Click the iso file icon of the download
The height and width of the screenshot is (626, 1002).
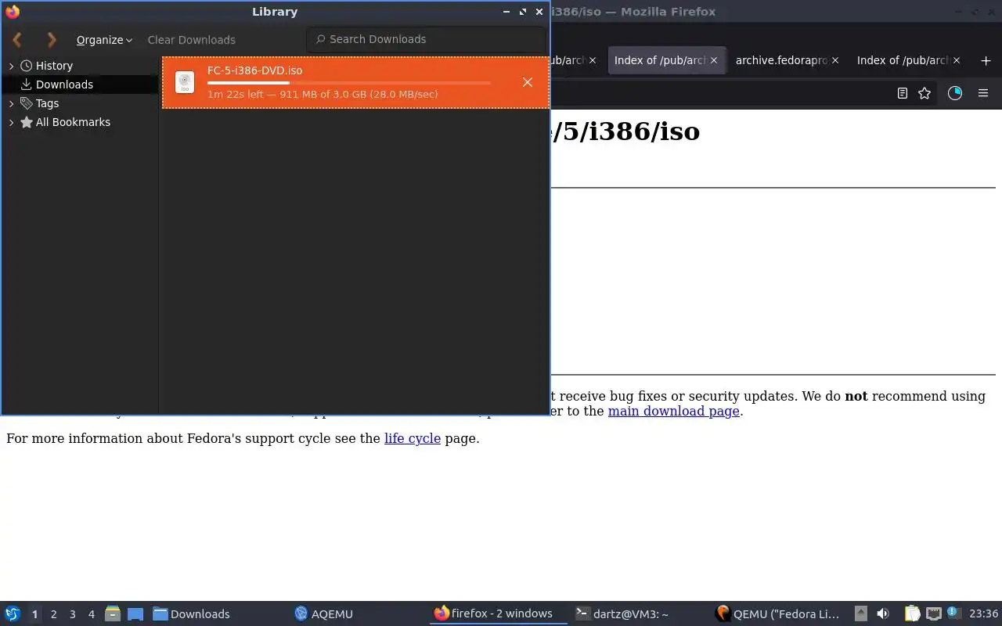point(185,82)
